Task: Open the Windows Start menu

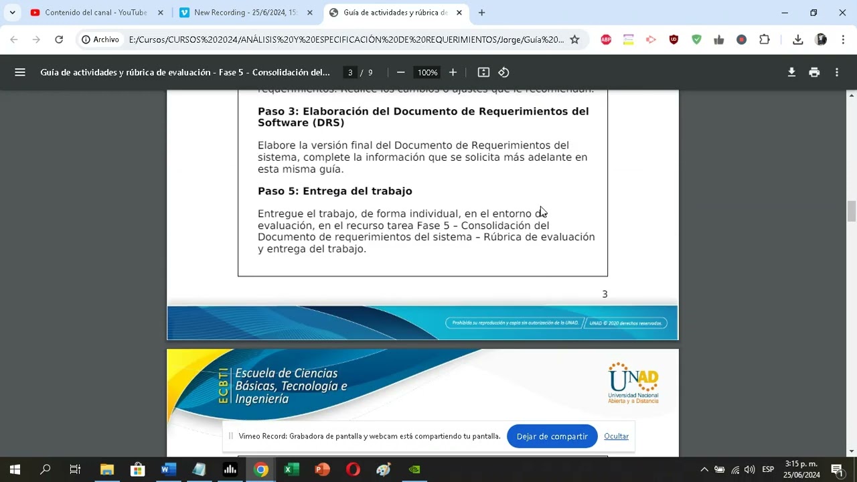Action: tap(15, 469)
